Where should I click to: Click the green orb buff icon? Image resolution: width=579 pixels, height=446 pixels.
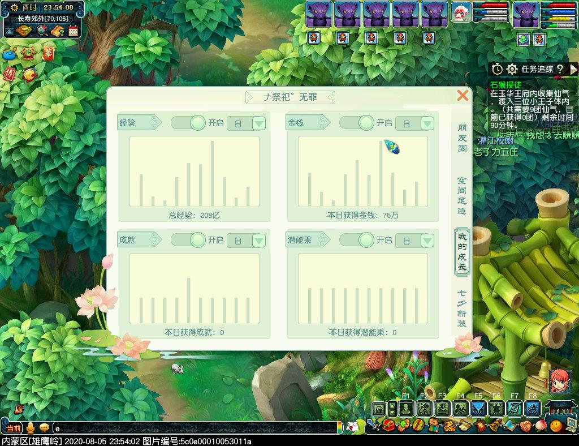(523, 39)
